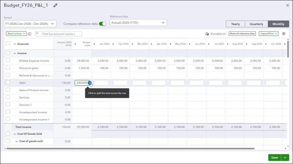This screenshot has height=164, width=293.
Task: Click Show all reference data button
Action: tap(242, 34)
